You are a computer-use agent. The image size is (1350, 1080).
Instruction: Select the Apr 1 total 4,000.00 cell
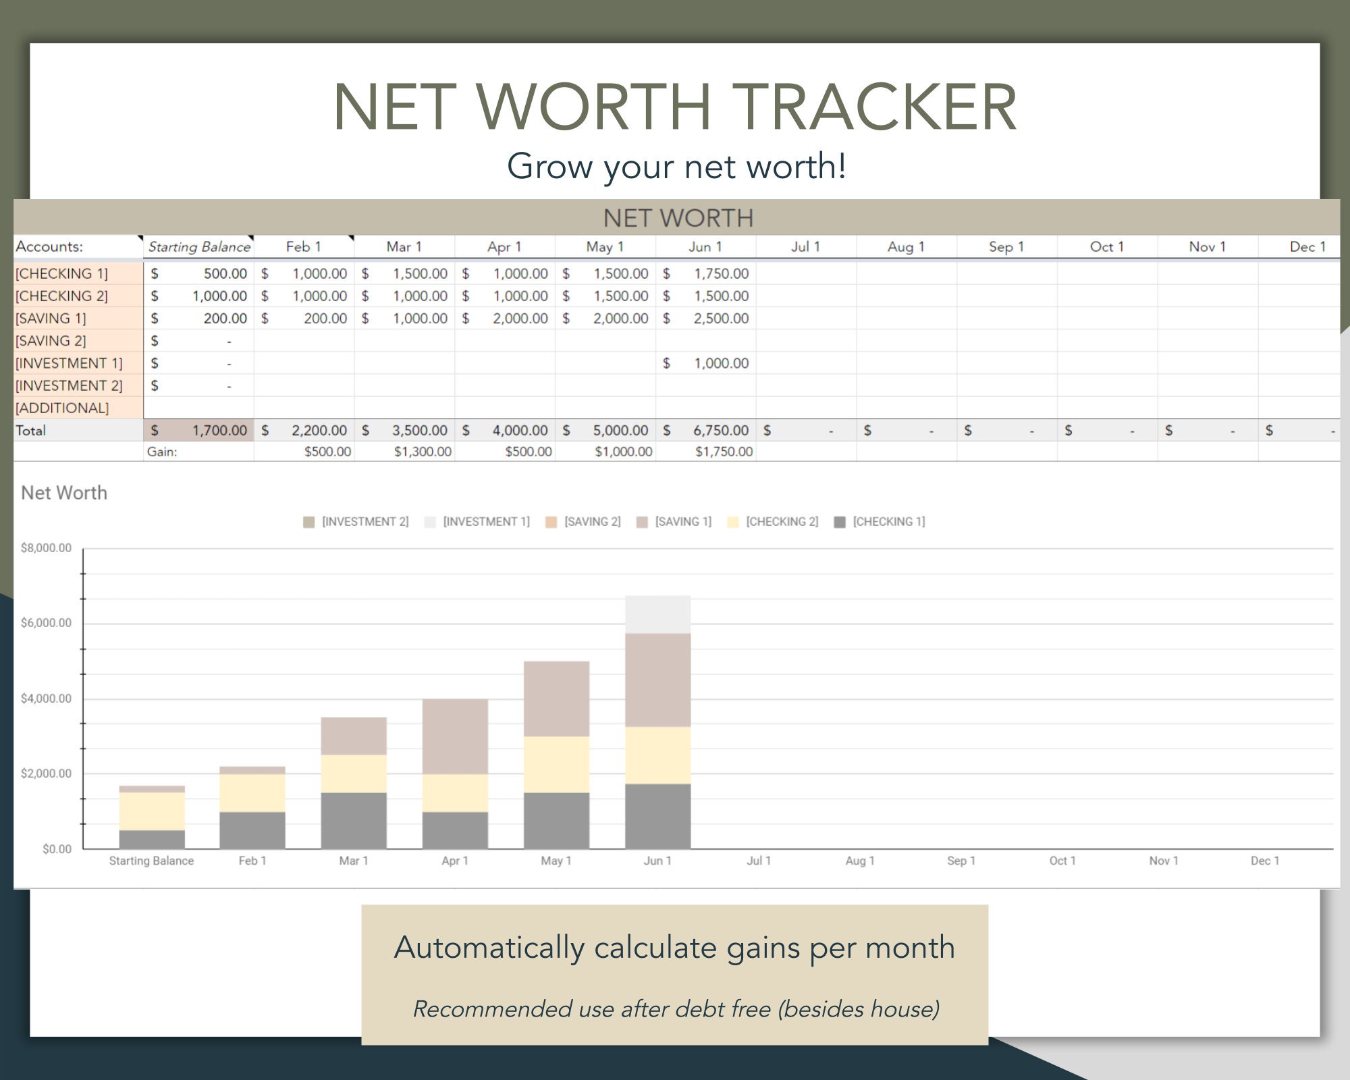click(x=506, y=430)
